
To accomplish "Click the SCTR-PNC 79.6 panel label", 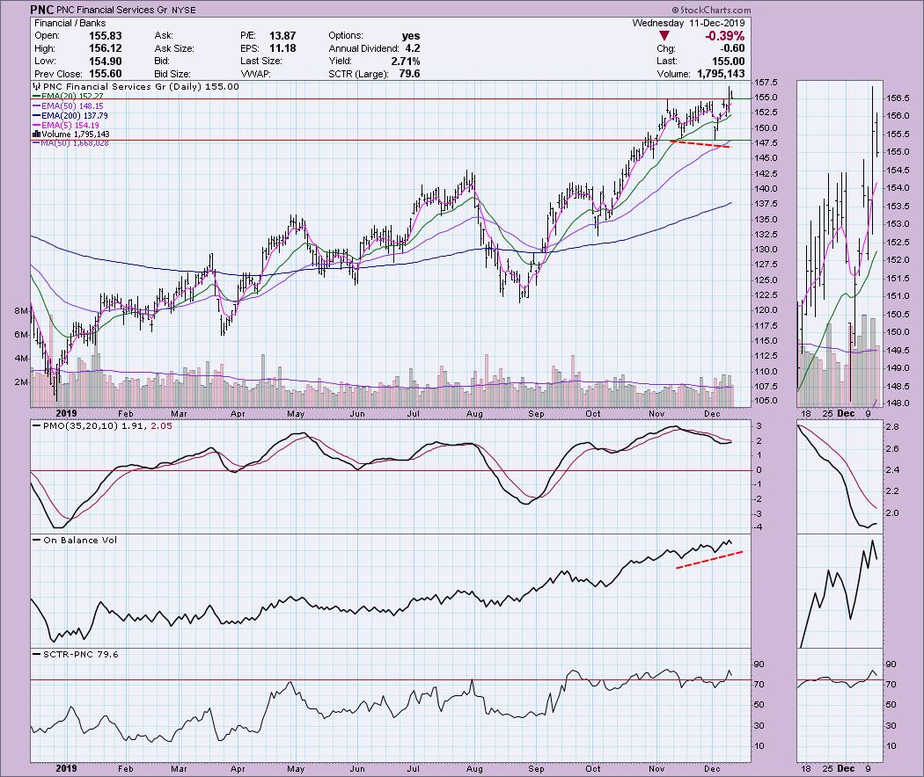I will point(76,654).
